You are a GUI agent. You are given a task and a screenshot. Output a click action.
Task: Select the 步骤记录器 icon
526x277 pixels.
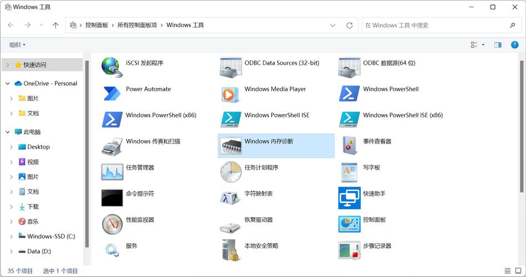pyautogui.click(x=349, y=250)
